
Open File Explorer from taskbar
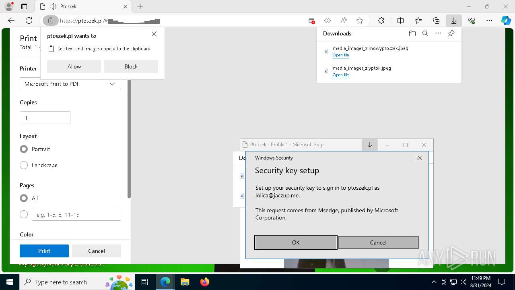pos(185,282)
